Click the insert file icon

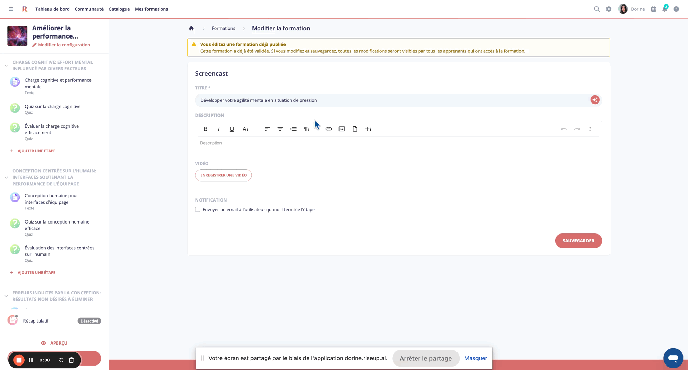[x=355, y=129]
